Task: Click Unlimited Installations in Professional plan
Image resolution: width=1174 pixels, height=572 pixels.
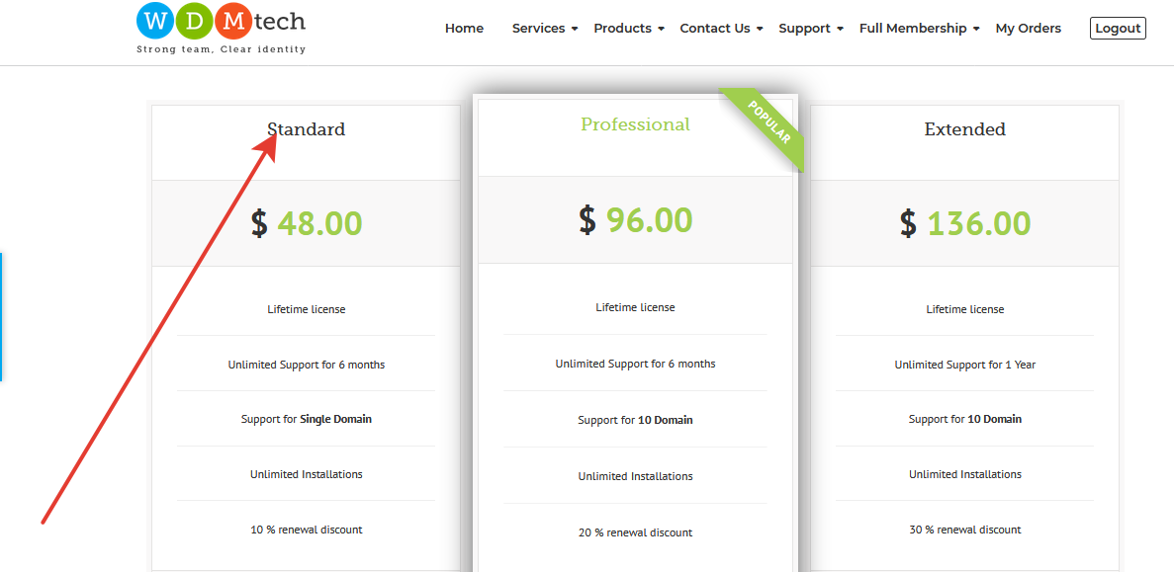Action: (636, 476)
